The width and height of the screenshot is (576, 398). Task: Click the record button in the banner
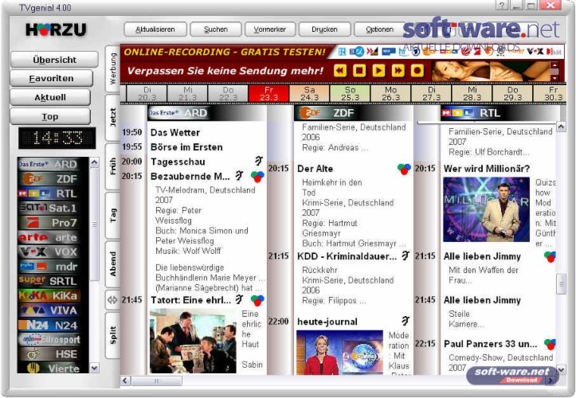417,70
